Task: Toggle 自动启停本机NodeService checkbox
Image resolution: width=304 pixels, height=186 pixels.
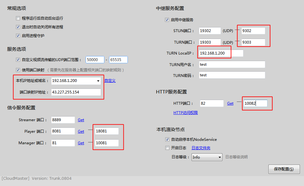Action: click(x=167, y=139)
